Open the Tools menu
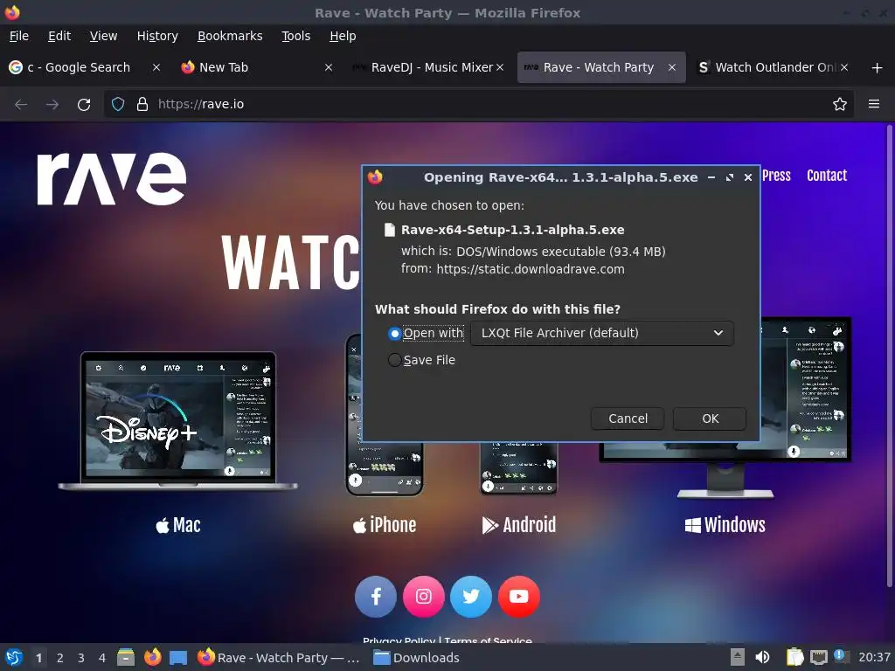 pyautogui.click(x=295, y=36)
